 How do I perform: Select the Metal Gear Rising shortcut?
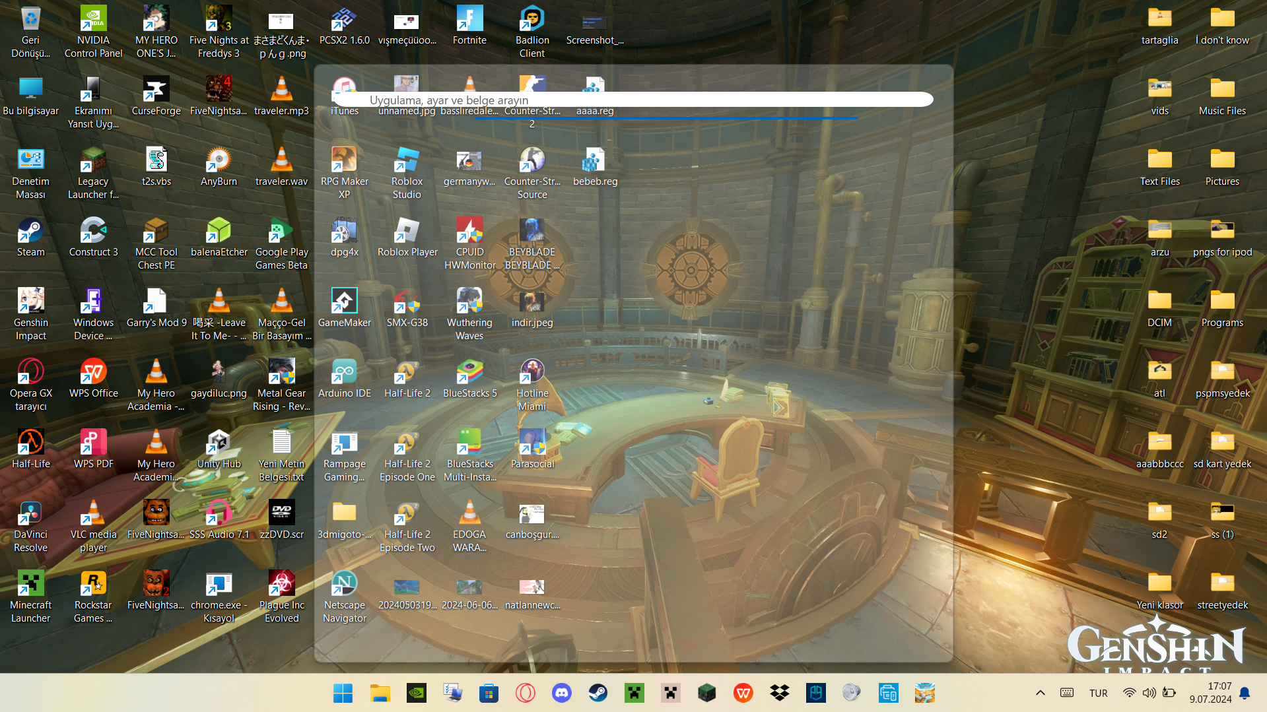click(281, 385)
